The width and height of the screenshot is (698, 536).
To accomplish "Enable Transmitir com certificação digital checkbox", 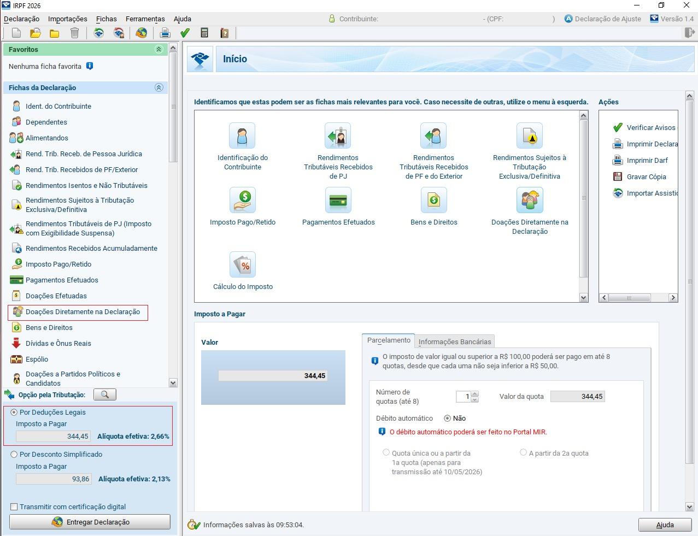I will point(14,507).
